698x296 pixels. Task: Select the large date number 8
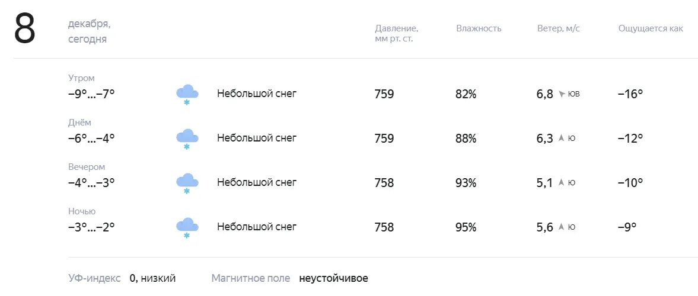pyautogui.click(x=24, y=30)
